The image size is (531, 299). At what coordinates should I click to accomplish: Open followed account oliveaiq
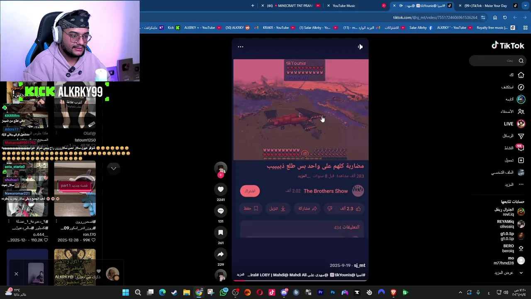[x=511, y=224]
